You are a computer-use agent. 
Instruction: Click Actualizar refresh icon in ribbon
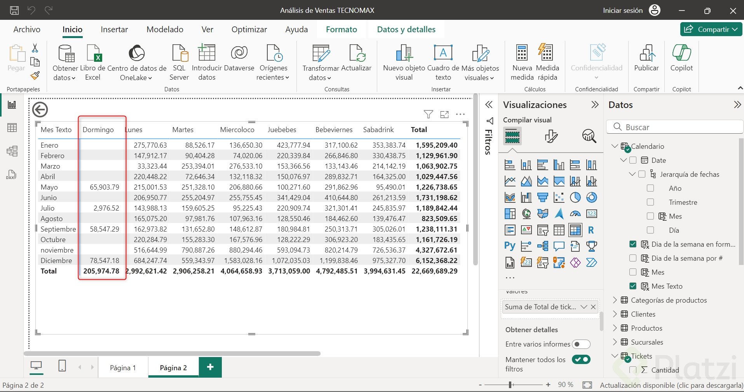[356, 54]
